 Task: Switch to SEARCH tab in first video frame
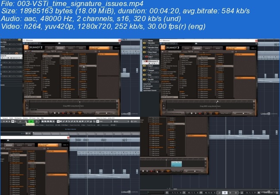[x=71, y=48]
